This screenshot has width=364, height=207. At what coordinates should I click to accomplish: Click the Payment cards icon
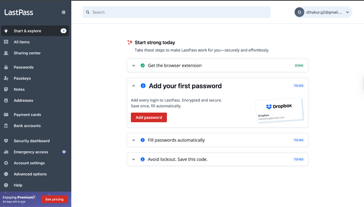[6, 115]
